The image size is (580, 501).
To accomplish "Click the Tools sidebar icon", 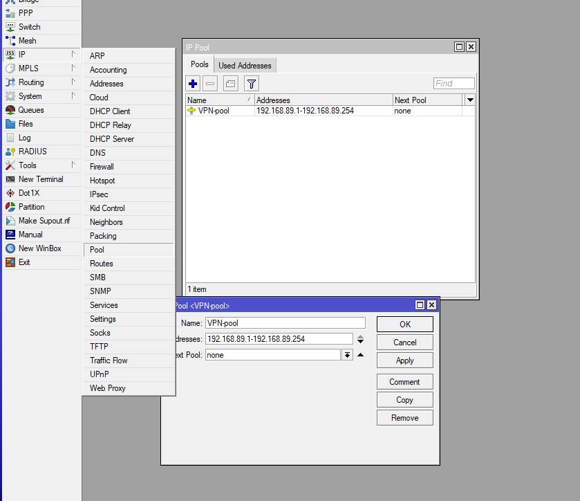I will click(x=10, y=165).
